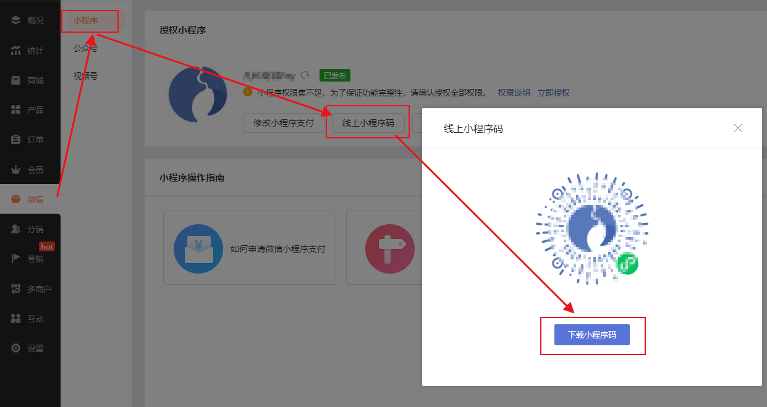Click the 小程序权限集不足 warning message text
767x407 pixels.
[375, 93]
